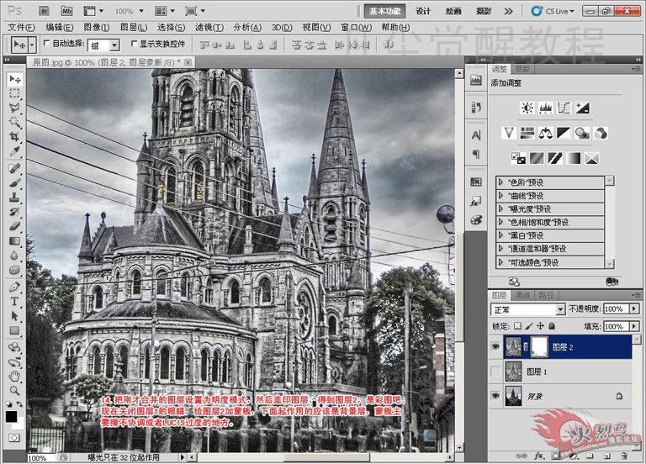The height and width of the screenshot is (464, 646).
Task: Open the 窗口(W) menu
Action: point(357,28)
